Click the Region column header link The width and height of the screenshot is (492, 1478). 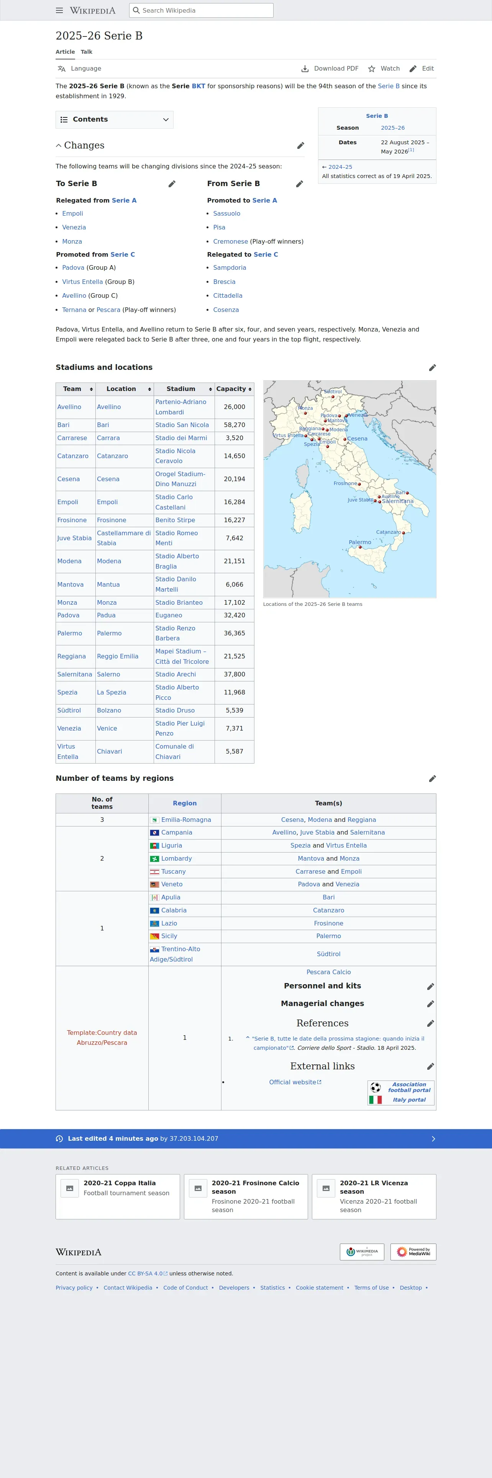coord(184,803)
